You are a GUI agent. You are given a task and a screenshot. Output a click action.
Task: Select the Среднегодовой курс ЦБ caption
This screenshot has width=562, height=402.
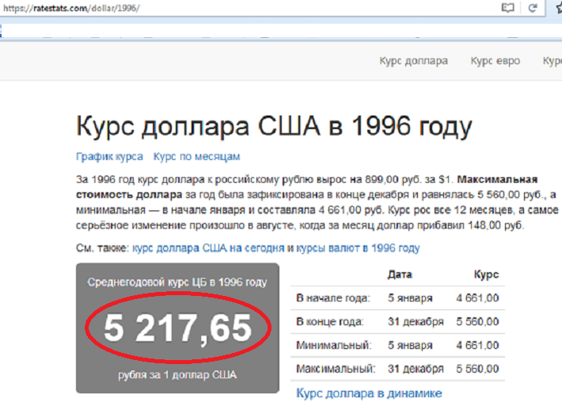[x=177, y=282]
